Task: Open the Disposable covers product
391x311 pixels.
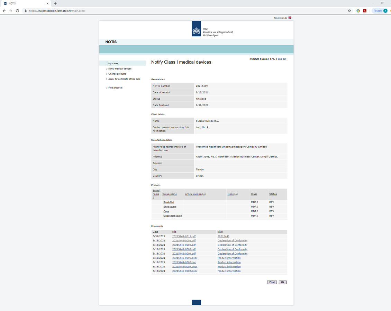Action: pyautogui.click(x=173, y=216)
